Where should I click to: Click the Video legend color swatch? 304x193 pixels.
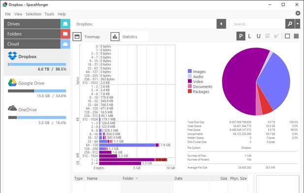tap(190, 81)
